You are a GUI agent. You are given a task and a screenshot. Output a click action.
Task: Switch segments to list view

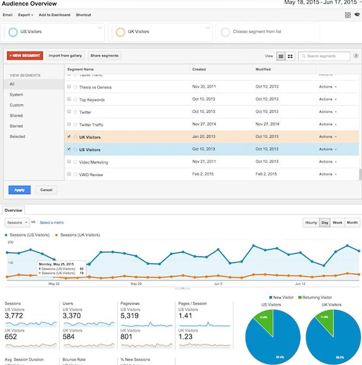point(280,56)
